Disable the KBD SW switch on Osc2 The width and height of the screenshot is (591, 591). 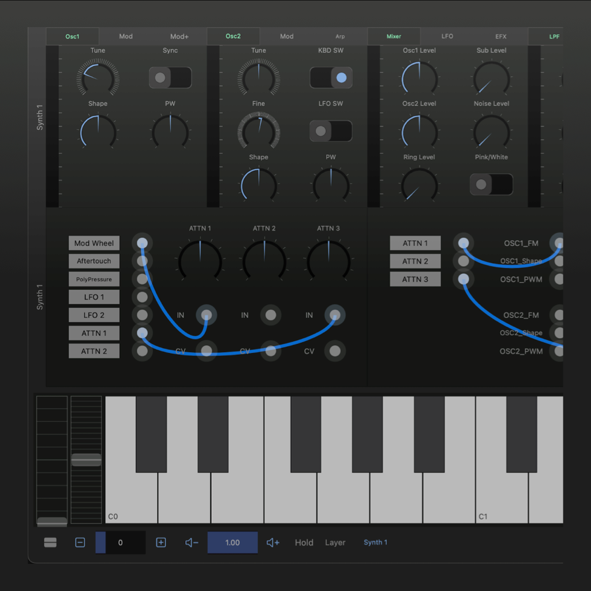331,77
